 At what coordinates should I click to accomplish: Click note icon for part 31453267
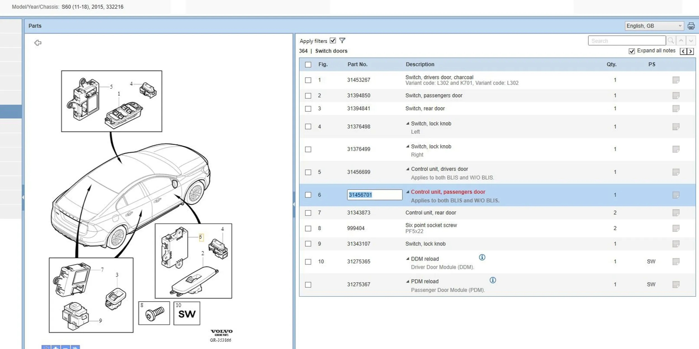coord(676,80)
